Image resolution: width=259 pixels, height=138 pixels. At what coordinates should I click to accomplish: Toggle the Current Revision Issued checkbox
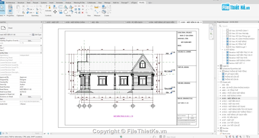coord(21,63)
